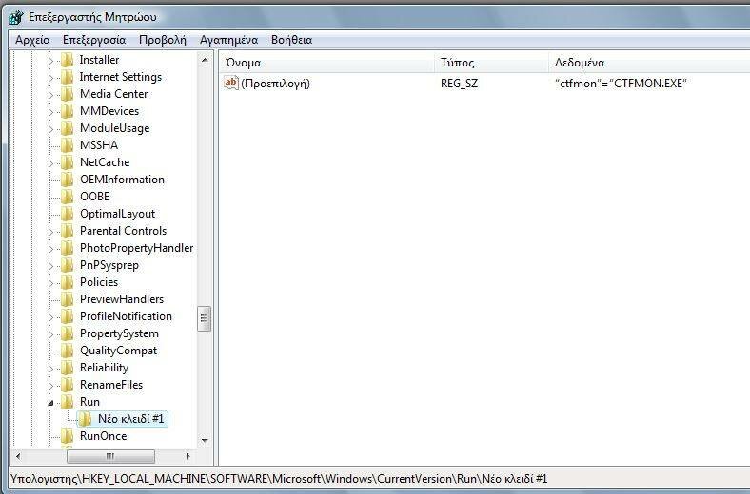The image size is (750, 494).
Task: Click the tree horizontal scroll left arrow
Action: (x=18, y=456)
